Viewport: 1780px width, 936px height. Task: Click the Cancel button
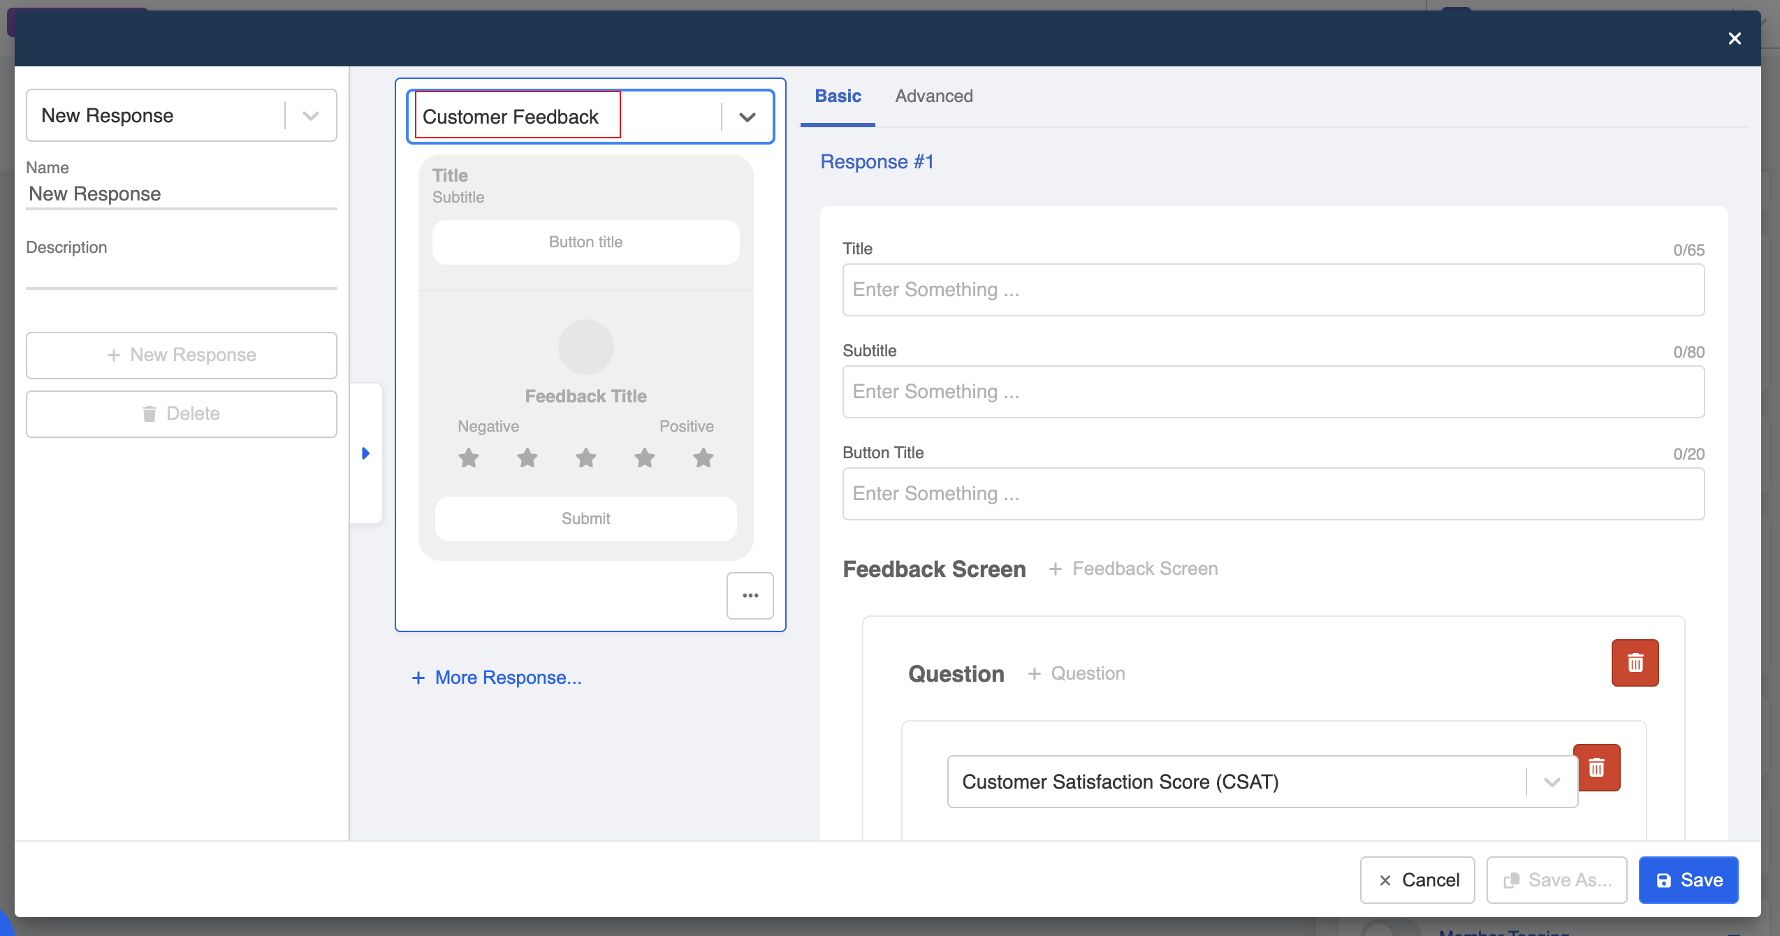pos(1417,880)
